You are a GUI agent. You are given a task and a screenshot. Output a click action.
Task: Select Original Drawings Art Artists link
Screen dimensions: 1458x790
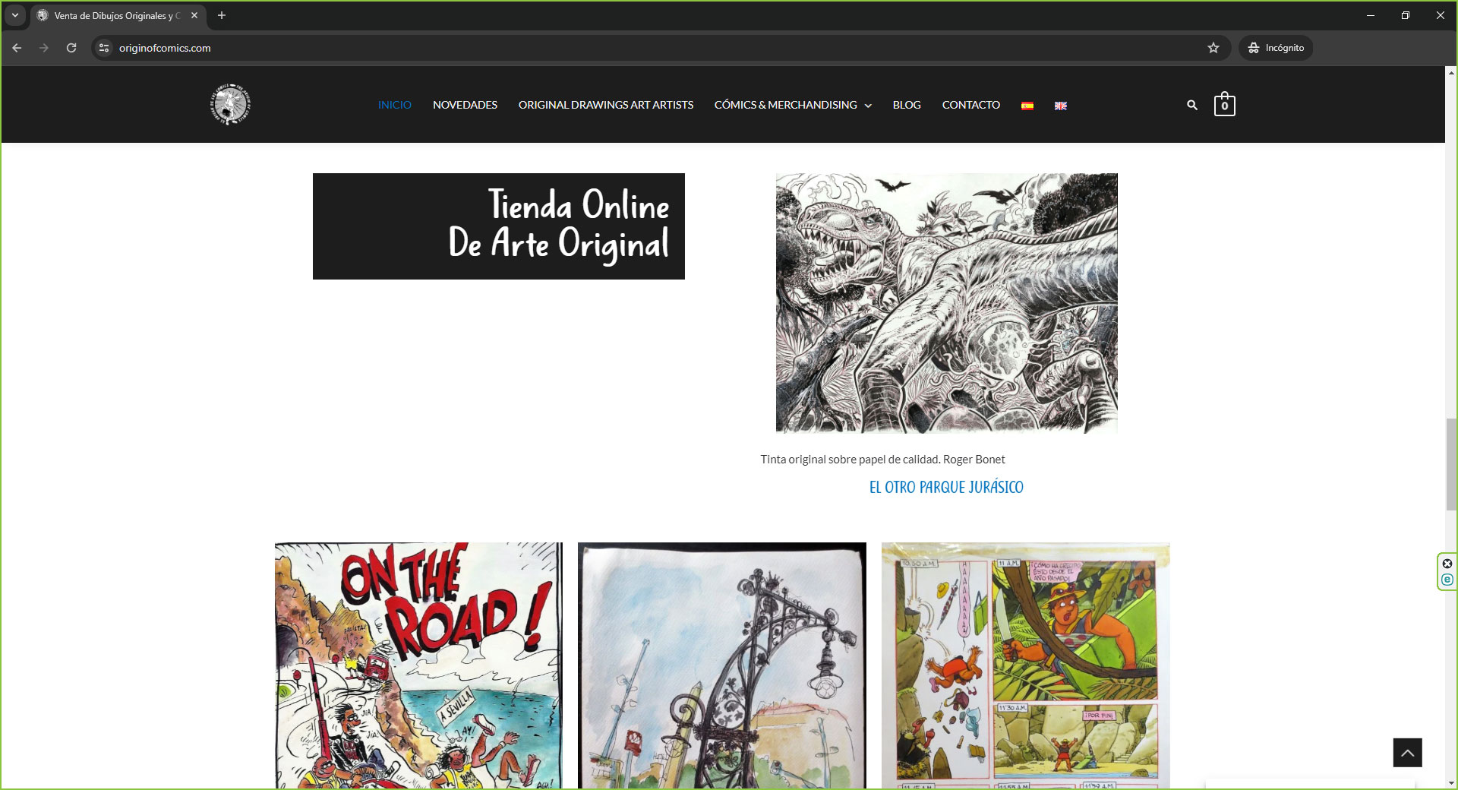click(605, 105)
